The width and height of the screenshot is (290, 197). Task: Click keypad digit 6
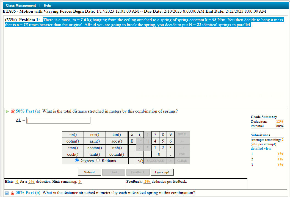click(170, 141)
